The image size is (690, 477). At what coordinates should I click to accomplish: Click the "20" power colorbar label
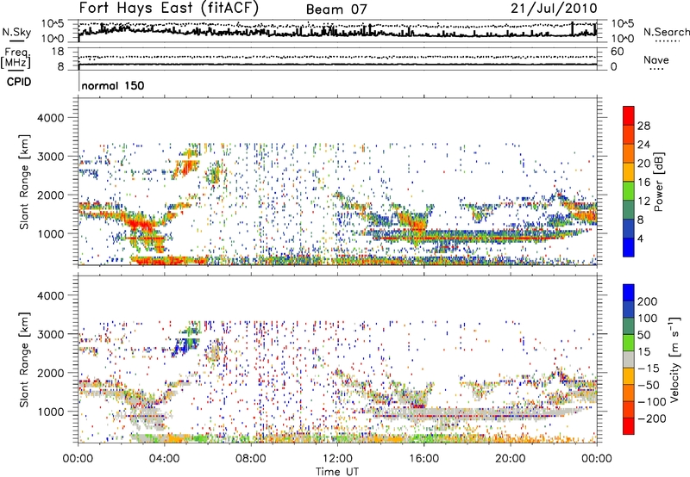[x=643, y=164]
